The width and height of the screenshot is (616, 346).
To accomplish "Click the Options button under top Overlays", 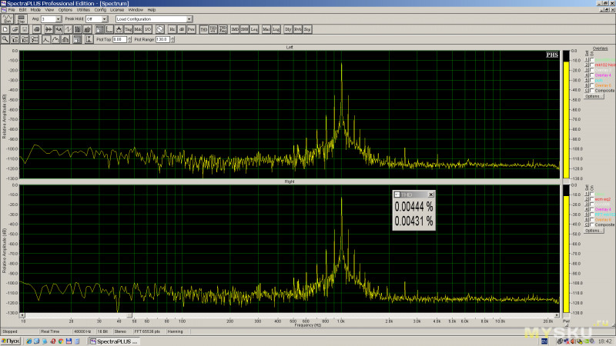I will point(593,96).
